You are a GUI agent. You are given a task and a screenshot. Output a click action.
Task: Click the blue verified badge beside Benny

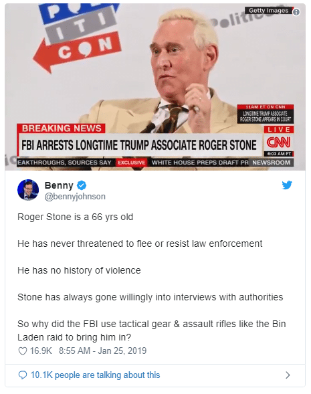82,185
